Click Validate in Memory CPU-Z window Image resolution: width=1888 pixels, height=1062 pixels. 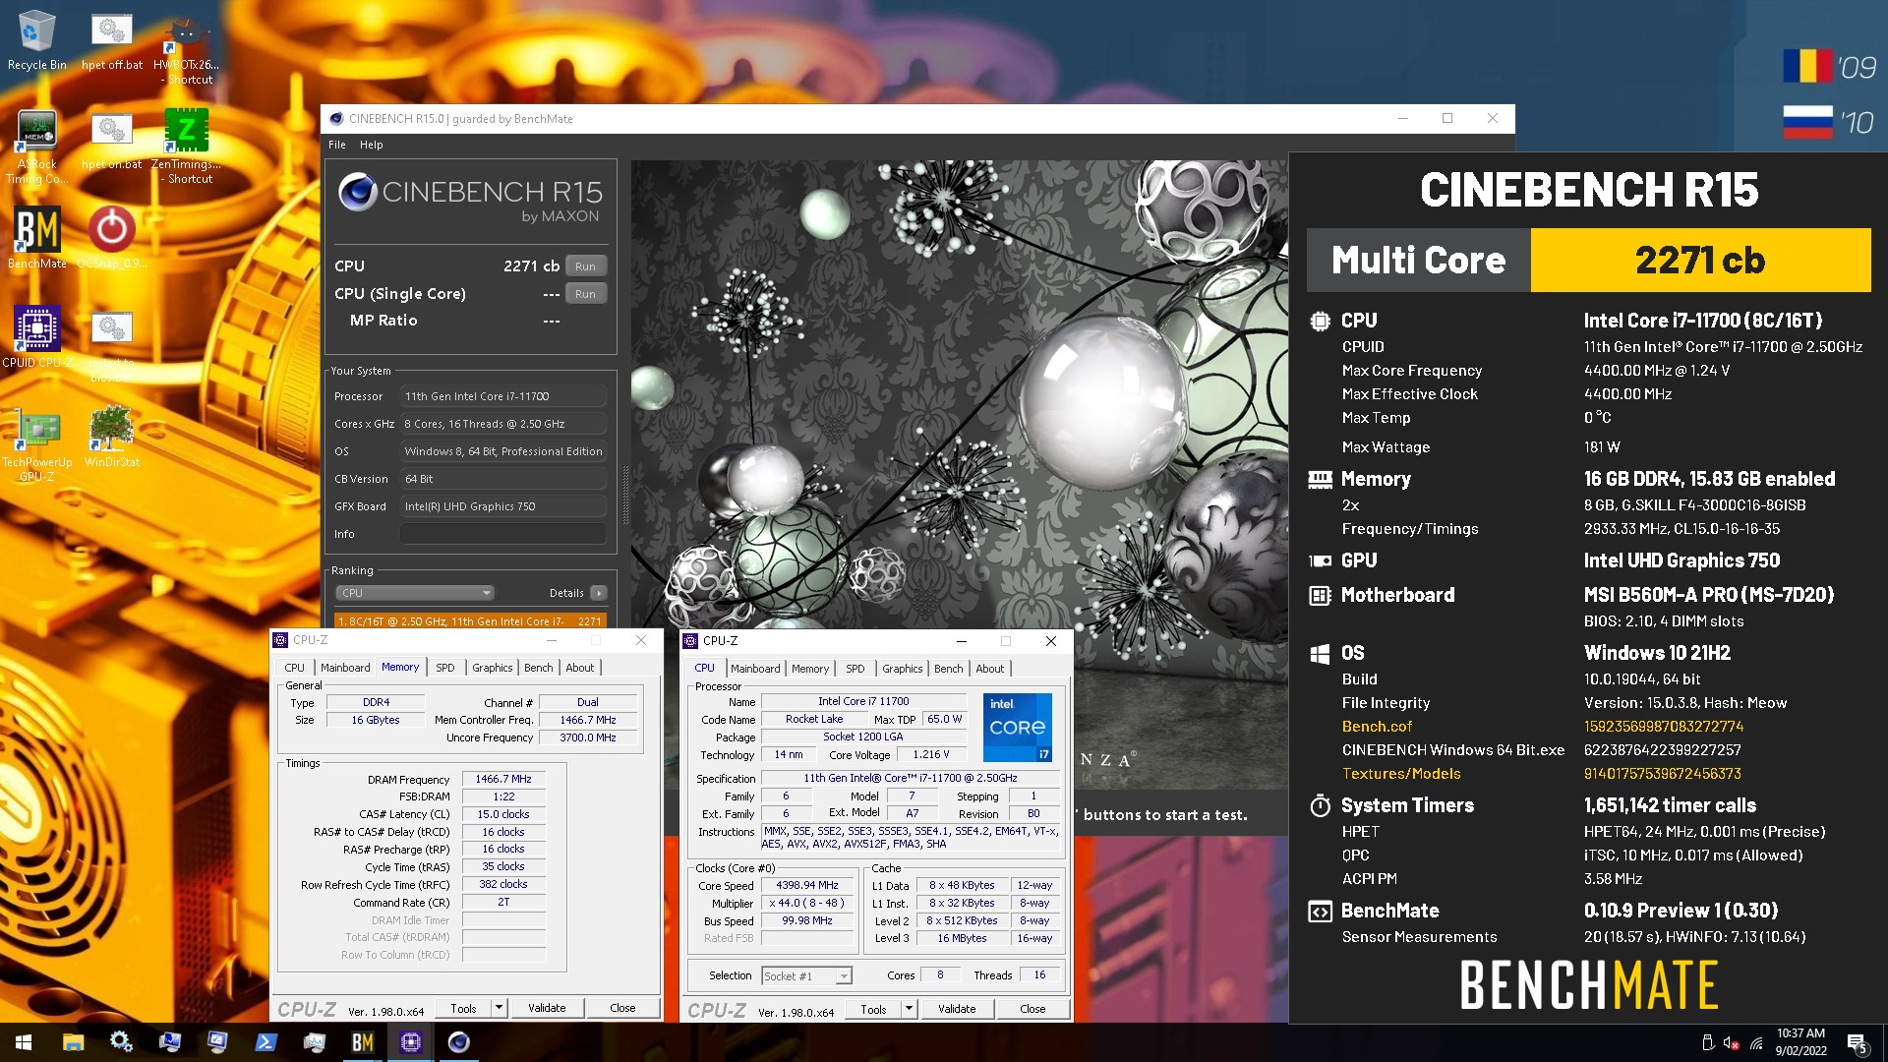point(547,1008)
